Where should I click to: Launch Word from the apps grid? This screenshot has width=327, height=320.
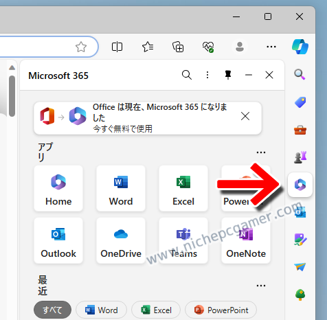(x=121, y=188)
